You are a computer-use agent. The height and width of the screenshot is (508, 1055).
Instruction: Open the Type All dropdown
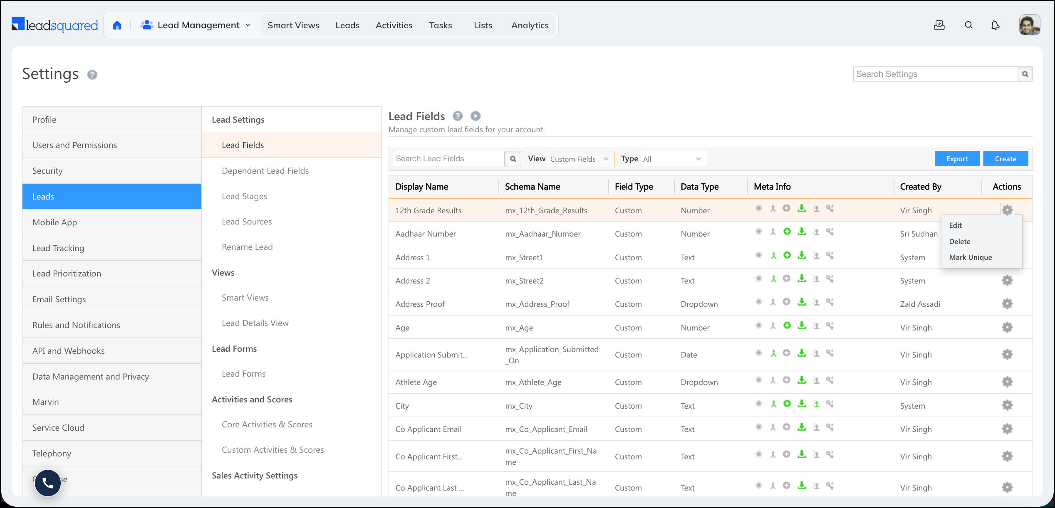pos(674,159)
